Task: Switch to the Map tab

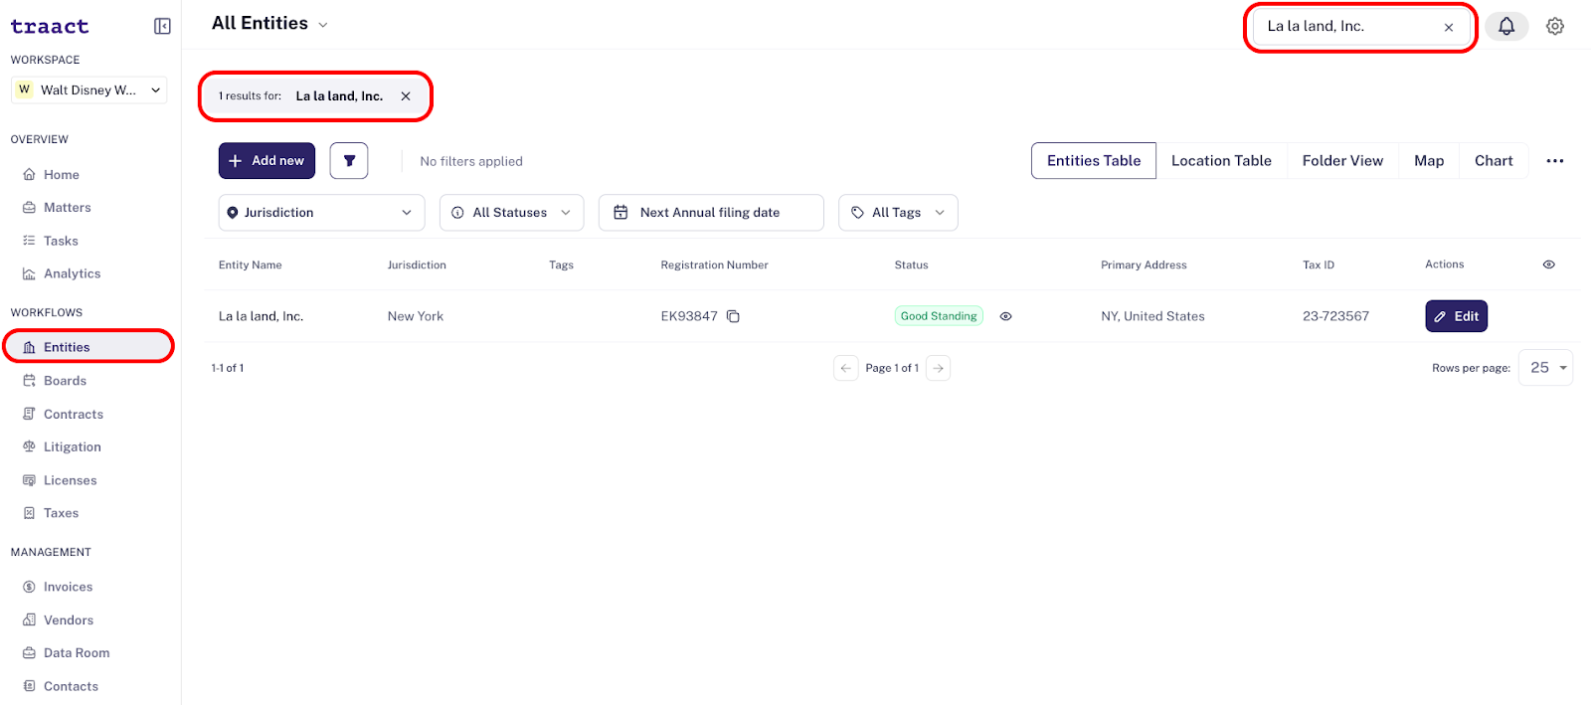Action: (1429, 161)
